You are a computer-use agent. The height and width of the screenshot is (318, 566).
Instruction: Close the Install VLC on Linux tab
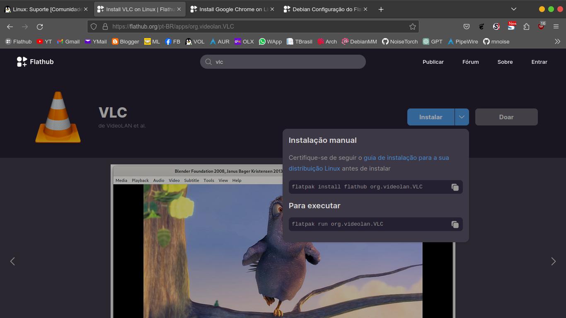[179, 9]
